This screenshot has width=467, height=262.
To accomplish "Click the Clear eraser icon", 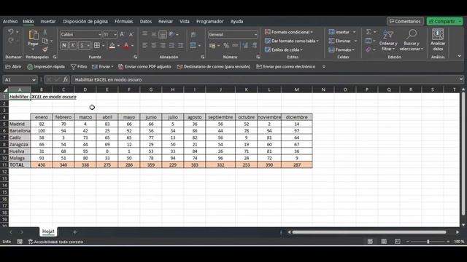I will [x=368, y=49].
